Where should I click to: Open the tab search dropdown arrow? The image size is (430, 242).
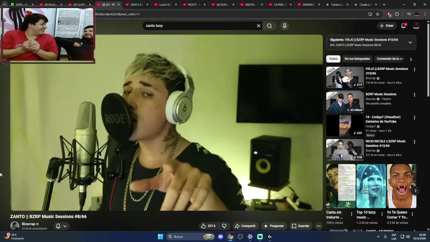coord(4,5)
